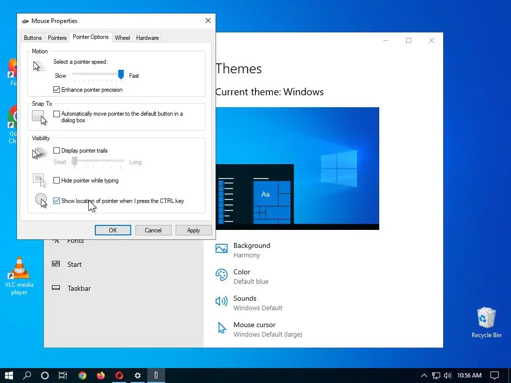The height and width of the screenshot is (383, 511).
Task: Open the Recycle Bin desktop icon
Action: 486,323
